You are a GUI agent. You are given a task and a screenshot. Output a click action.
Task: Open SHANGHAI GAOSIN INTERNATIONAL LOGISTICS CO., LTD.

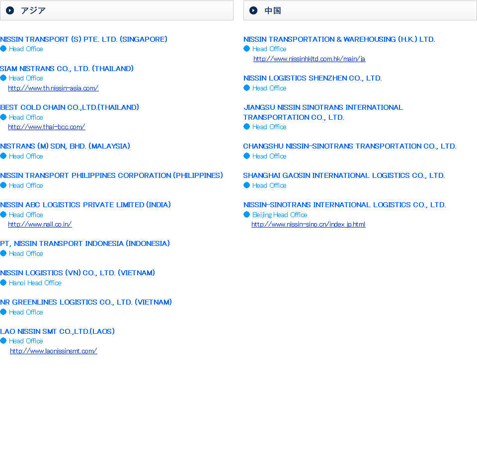344,175
